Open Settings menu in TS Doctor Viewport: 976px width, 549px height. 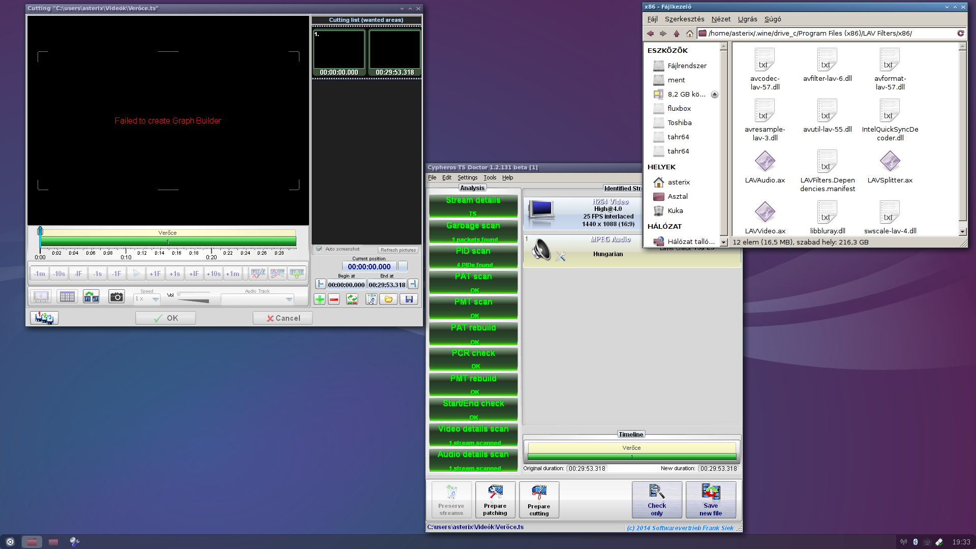point(467,177)
